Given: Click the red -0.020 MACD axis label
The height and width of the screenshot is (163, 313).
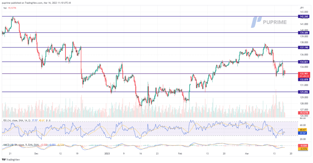Looking at the screenshot, I should [304, 146].
